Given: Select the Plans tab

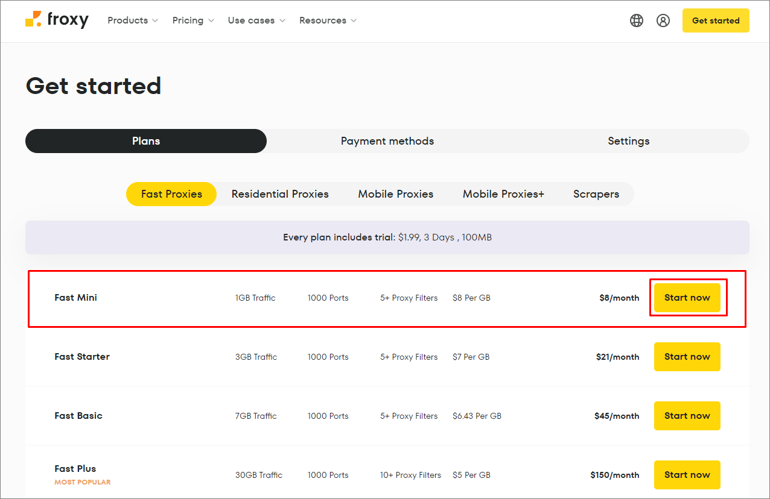Looking at the screenshot, I should tap(145, 140).
